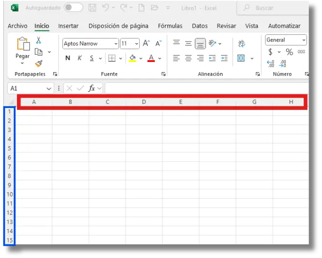Click the fx Insert Function button
322x258 pixels.
click(91, 89)
